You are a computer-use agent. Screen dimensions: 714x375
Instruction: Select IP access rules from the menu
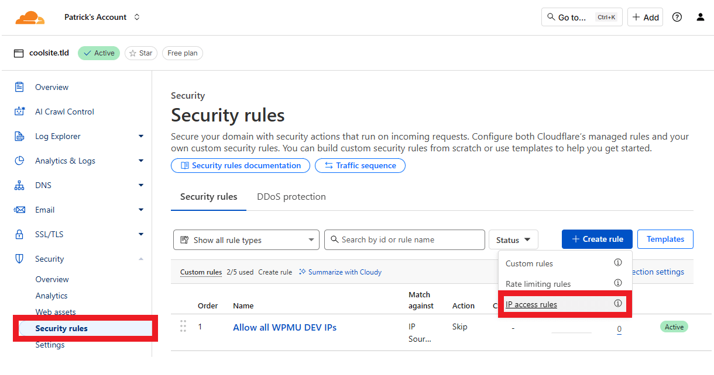click(x=531, y=304)
